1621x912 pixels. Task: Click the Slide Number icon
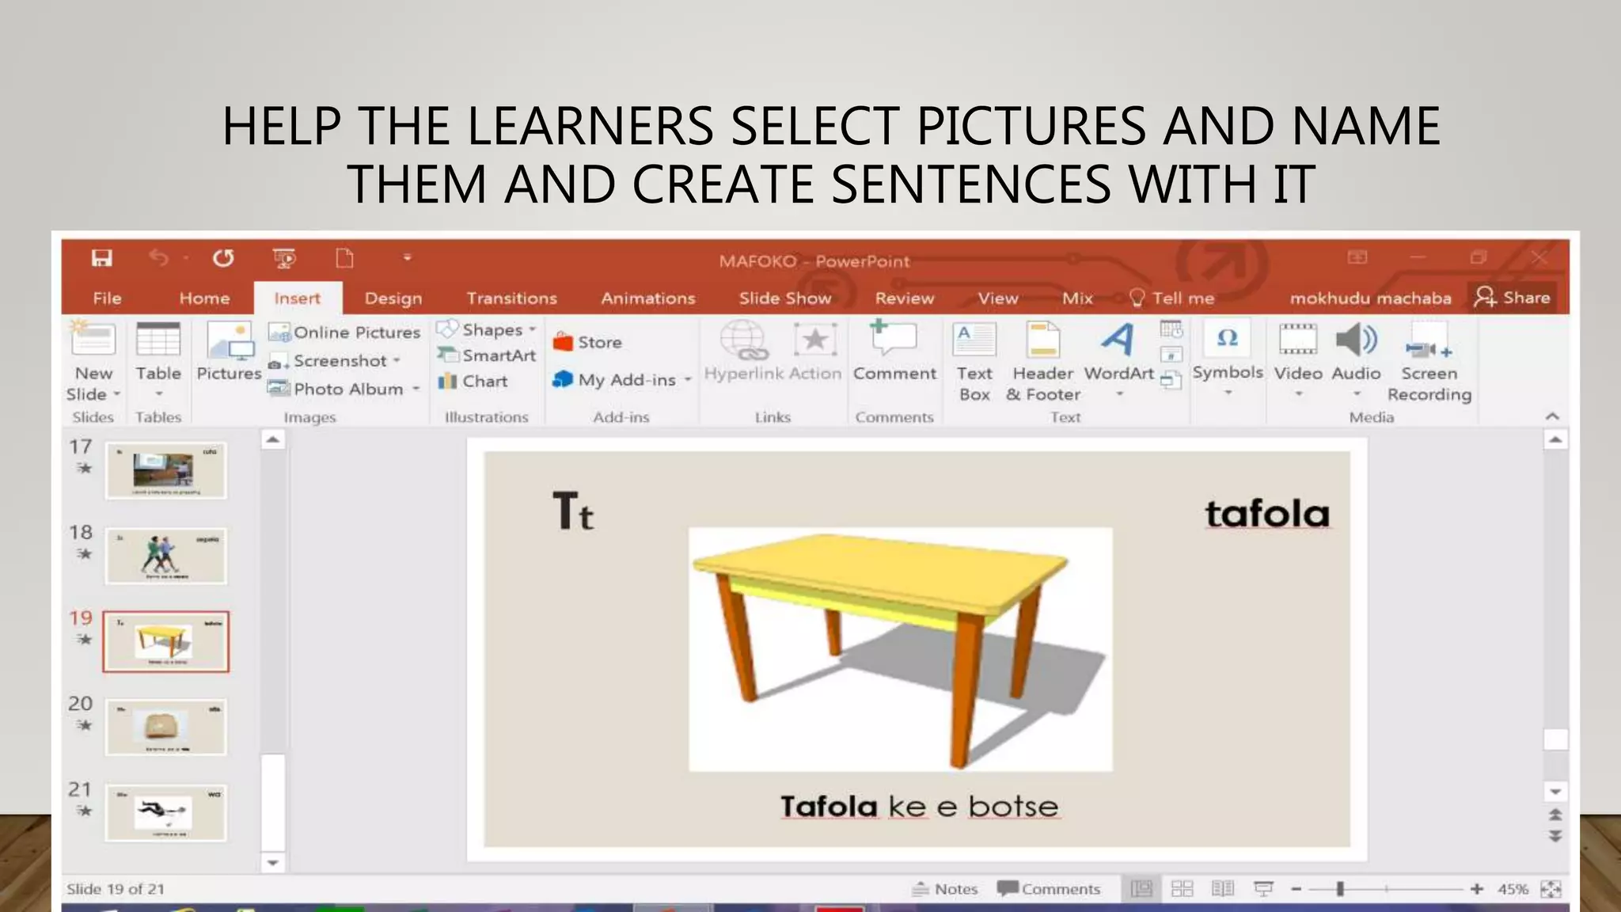pyautogui.click(x=1171, y=355)
